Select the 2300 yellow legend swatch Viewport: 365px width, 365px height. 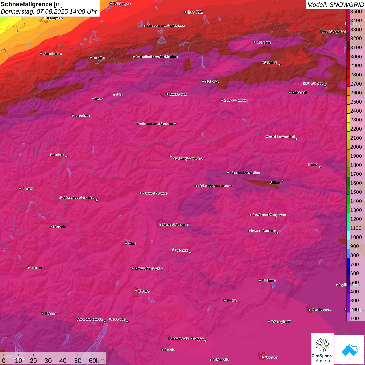point(348,118)
